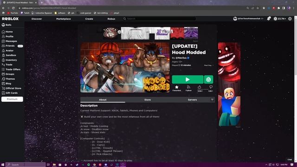The height and width of the screenshot is (167, 297).
Task: Click the Hood Modded game thumbnail
Action: coord(125,67)
